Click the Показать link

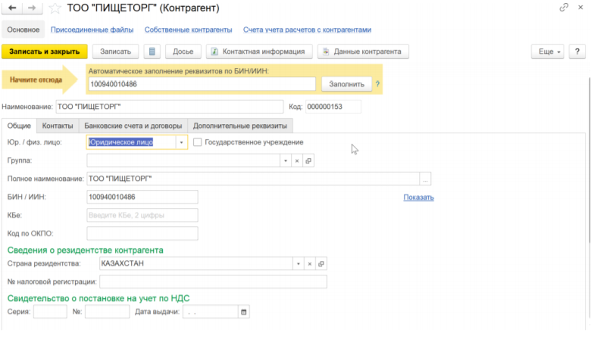coord(418,197)
